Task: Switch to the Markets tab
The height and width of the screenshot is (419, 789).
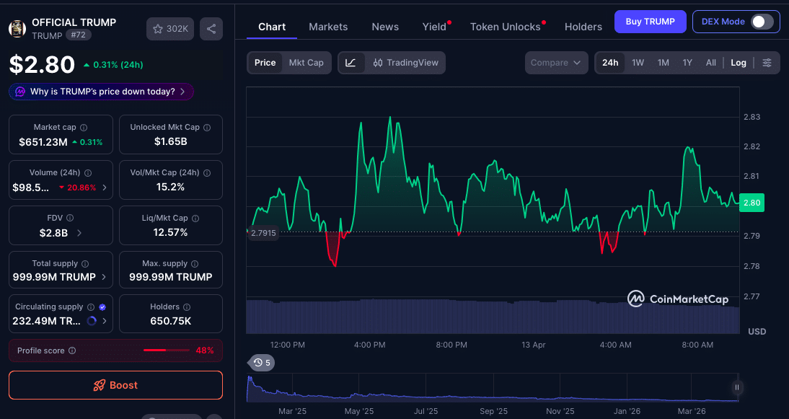Action: pos(328,27)
